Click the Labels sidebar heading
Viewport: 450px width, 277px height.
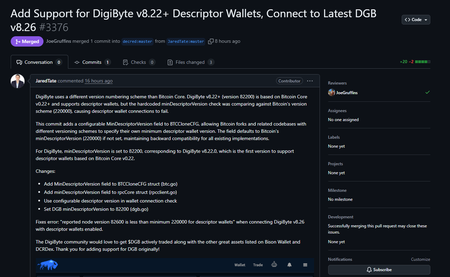[334, 137]
